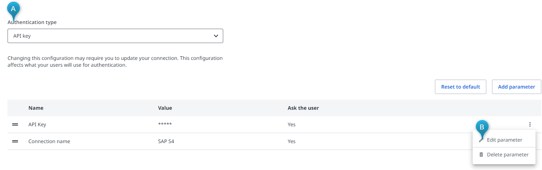Image resolution: width=542 pixels, height=170 pixels.
Task: Click the Add parameter button
Action: click(x=516, y=87)
